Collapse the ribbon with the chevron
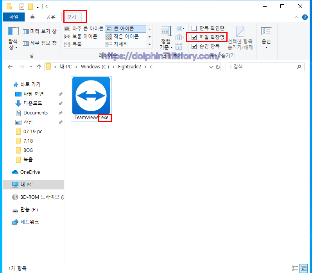Image resolution: width=312 pixels, height=273 pixels. [296, 17]
